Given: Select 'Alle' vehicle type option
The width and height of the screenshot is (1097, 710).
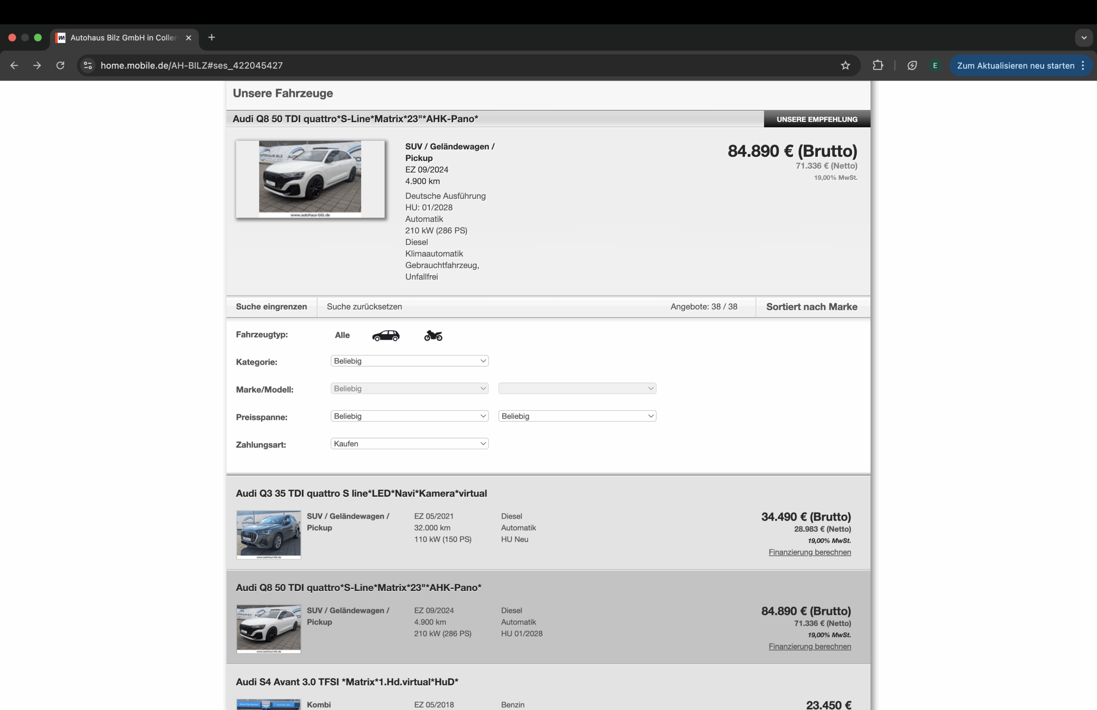Looking at the screenshot, I should coord(342,335).
